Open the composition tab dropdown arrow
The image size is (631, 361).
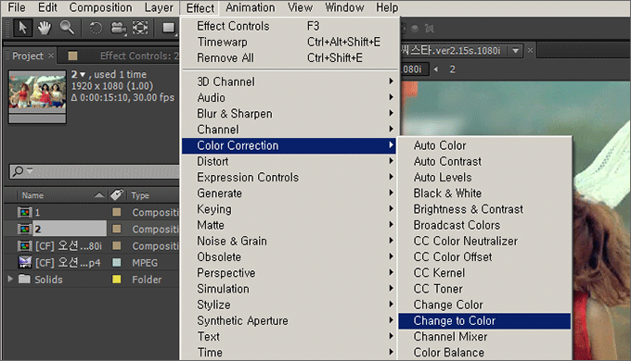(x=515, y=51)
